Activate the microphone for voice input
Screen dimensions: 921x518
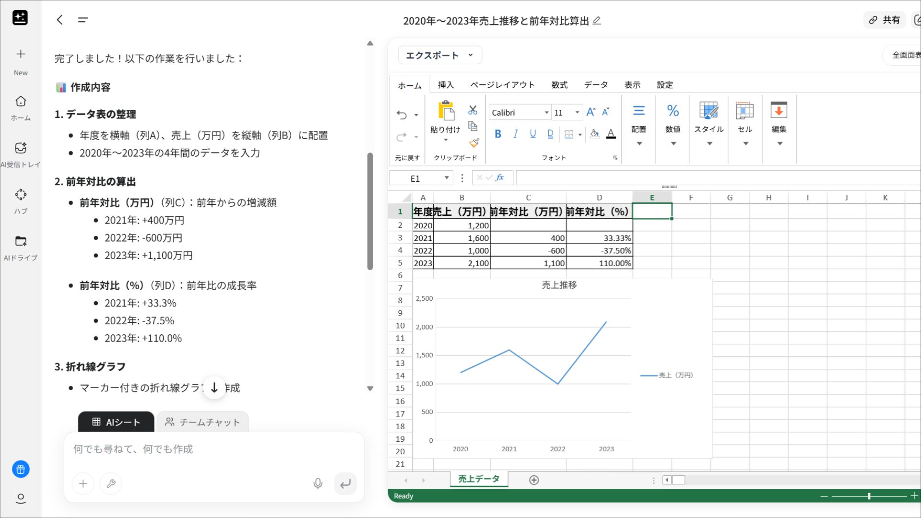pos(318,483)
